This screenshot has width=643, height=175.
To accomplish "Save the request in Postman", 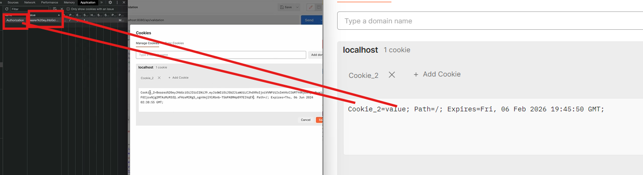I will click(x=286, y=7).
